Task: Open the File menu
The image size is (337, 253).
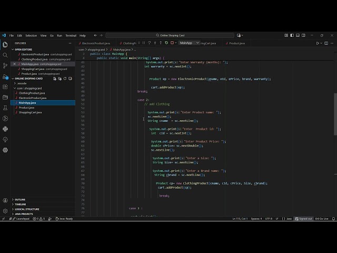Action: [x=12, y=35]
